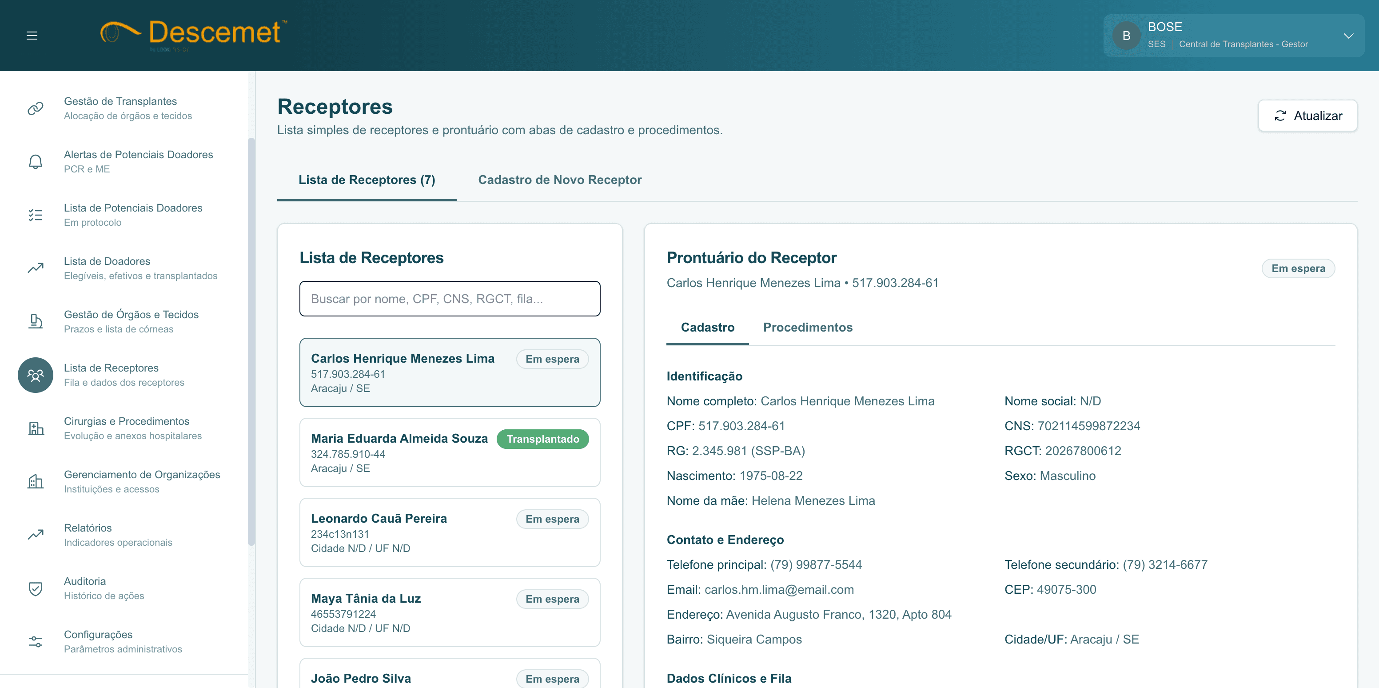
Task: Open the hamburger menu icon
Action: [x=32, y=36]
